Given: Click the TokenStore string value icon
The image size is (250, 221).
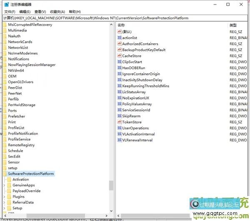Looking at the screenshot, I should (120, 122).
